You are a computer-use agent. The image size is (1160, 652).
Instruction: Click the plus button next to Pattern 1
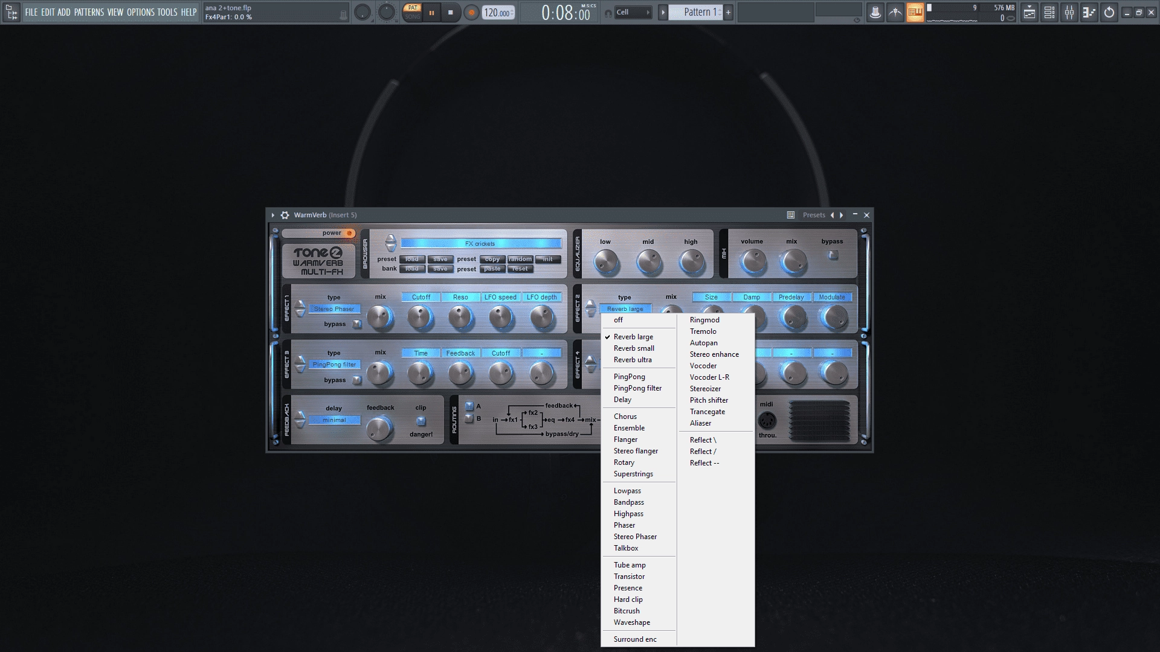pos(729,12)
